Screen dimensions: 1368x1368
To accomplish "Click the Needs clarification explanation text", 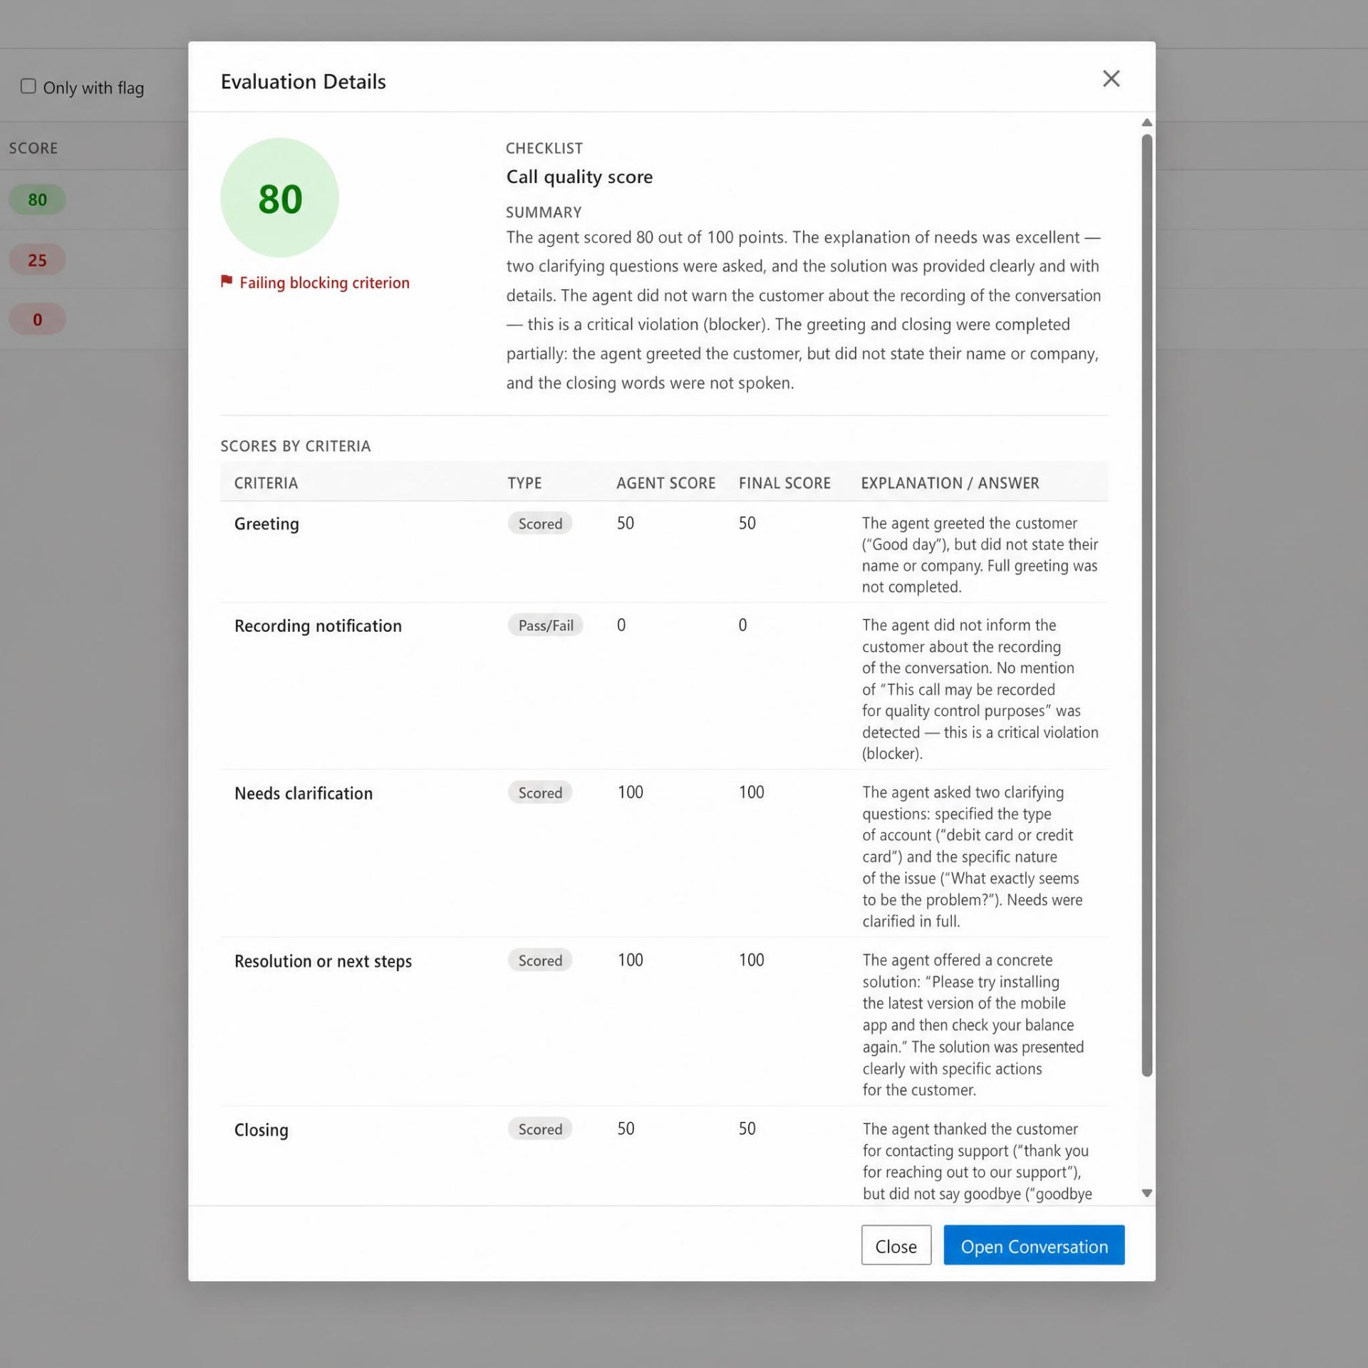I will (972, 856).
